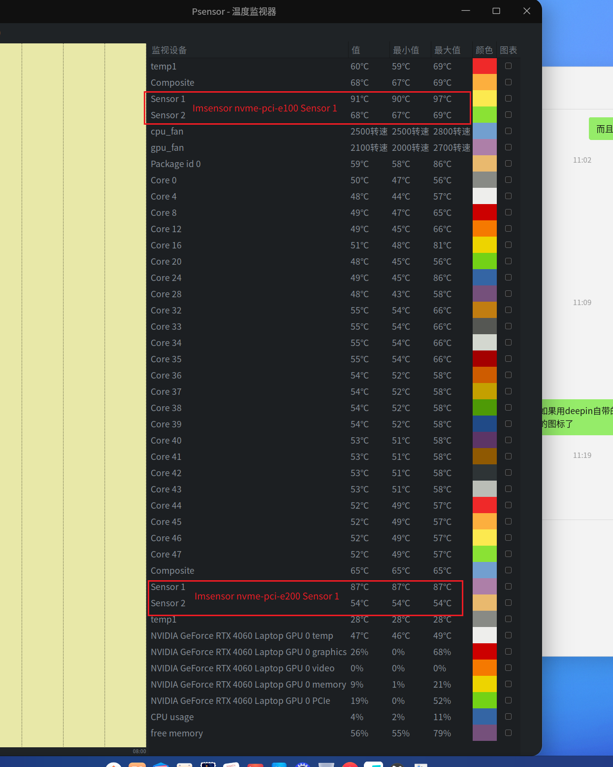Image resolution: width=613 pixels, height=767 pixels.
Task: Select the Composite row reading 68°C
Action: click(x=172, y=83)
